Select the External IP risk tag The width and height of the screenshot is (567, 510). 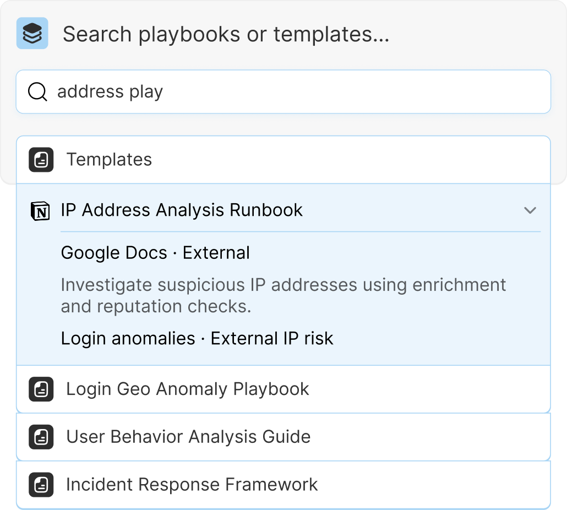pos(272,338)
